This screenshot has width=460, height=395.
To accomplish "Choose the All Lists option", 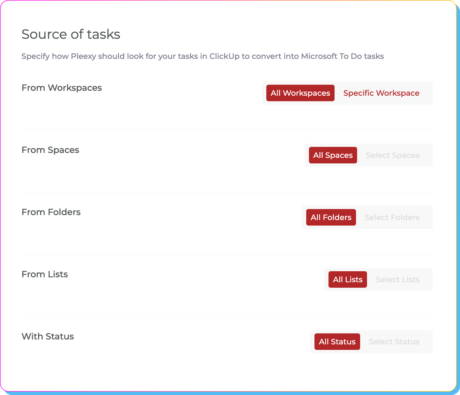I will pyautogui.click(x=348, y=279).
